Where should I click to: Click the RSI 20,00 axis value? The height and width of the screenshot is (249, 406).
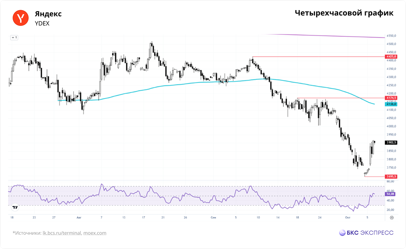[391, 210]
